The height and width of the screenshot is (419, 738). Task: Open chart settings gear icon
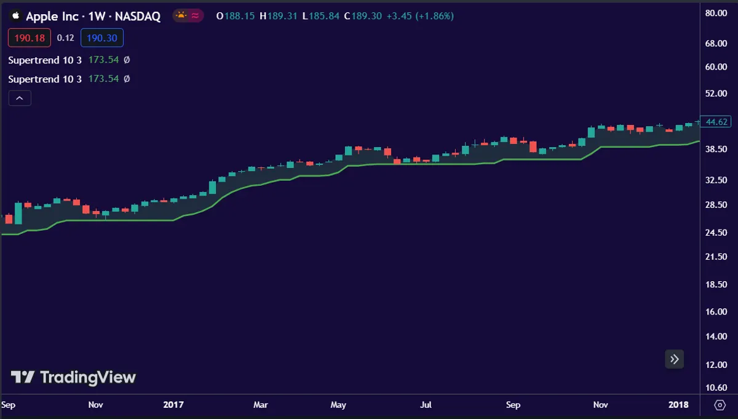[x=721, y=405]
